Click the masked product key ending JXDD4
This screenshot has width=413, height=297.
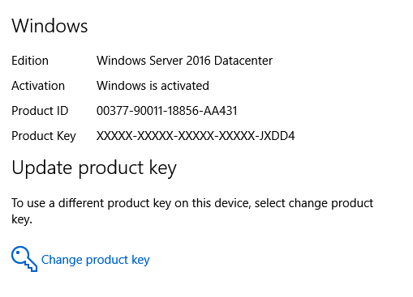pyautogui.click(x=196, y=136)
